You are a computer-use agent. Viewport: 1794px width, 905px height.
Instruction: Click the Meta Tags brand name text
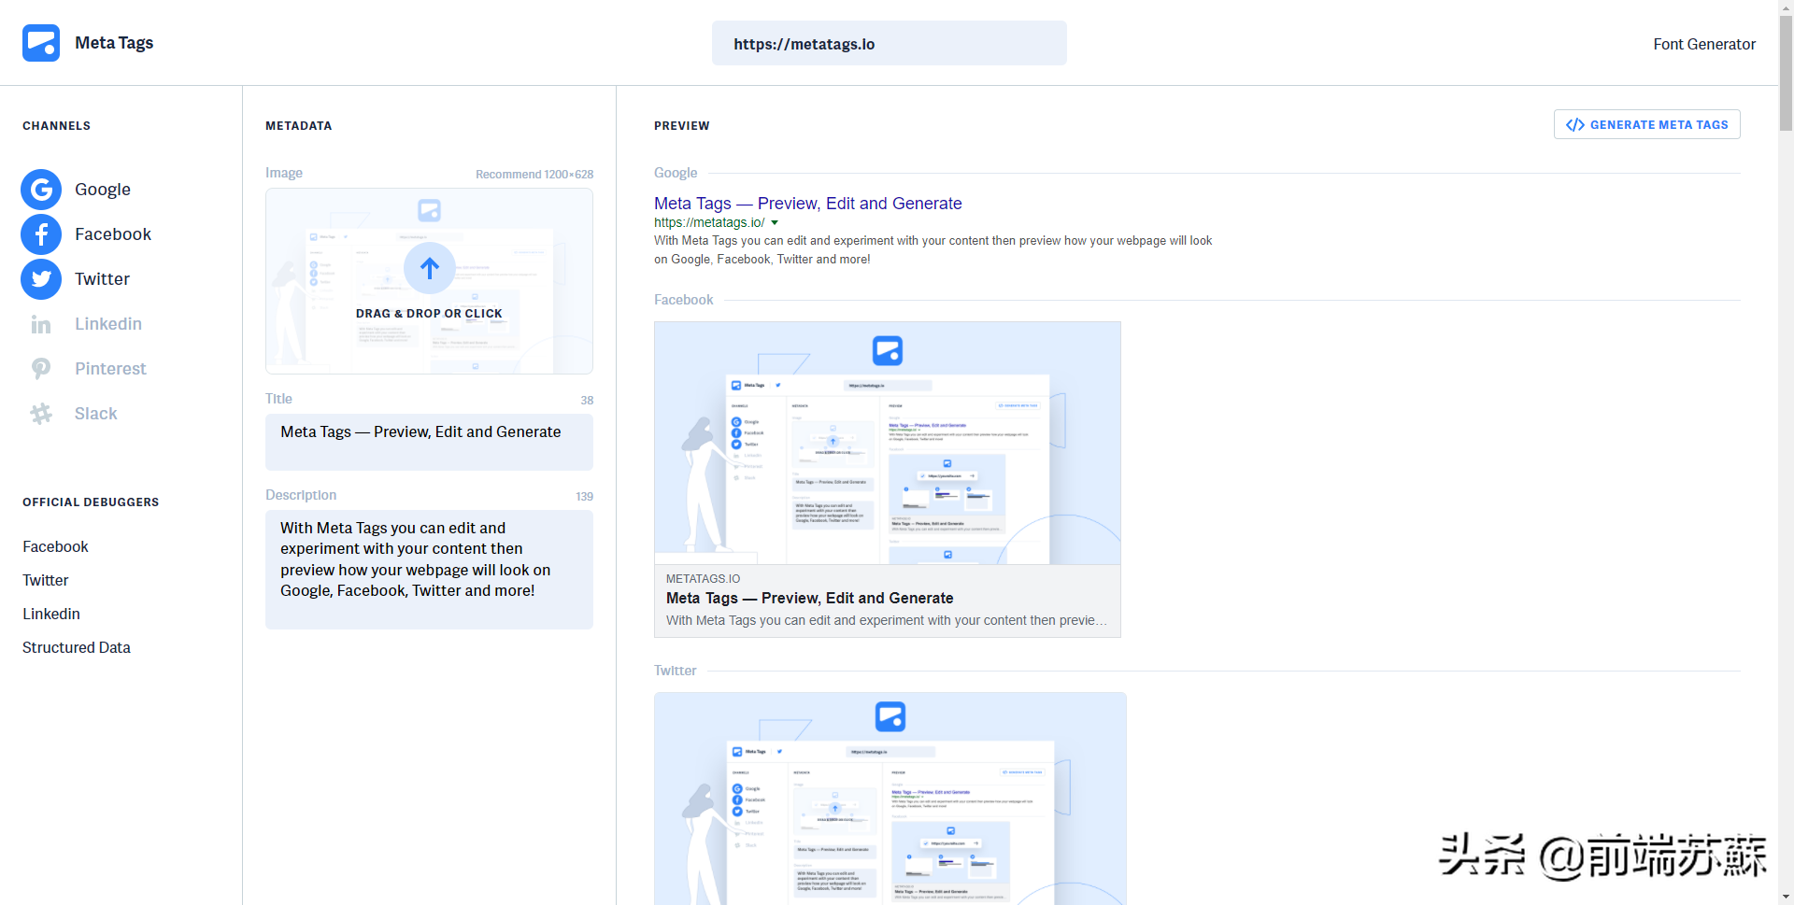(x=114, y=43)
